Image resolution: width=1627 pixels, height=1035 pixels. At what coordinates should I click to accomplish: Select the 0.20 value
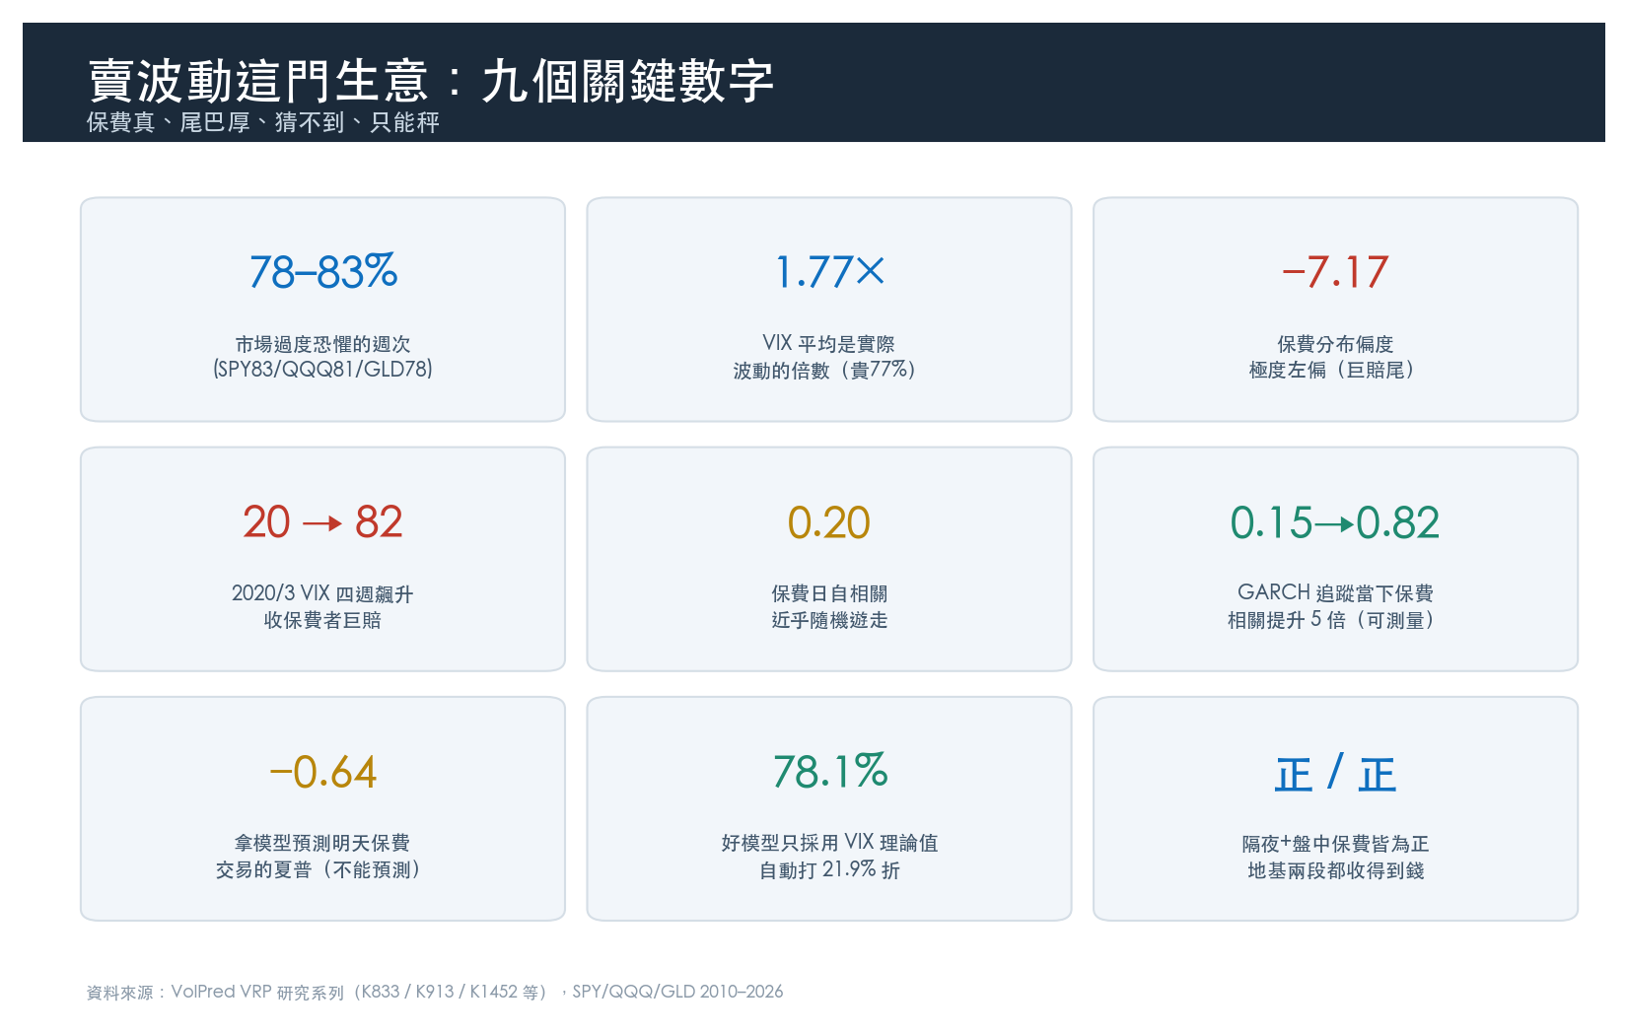click(829, 522)
